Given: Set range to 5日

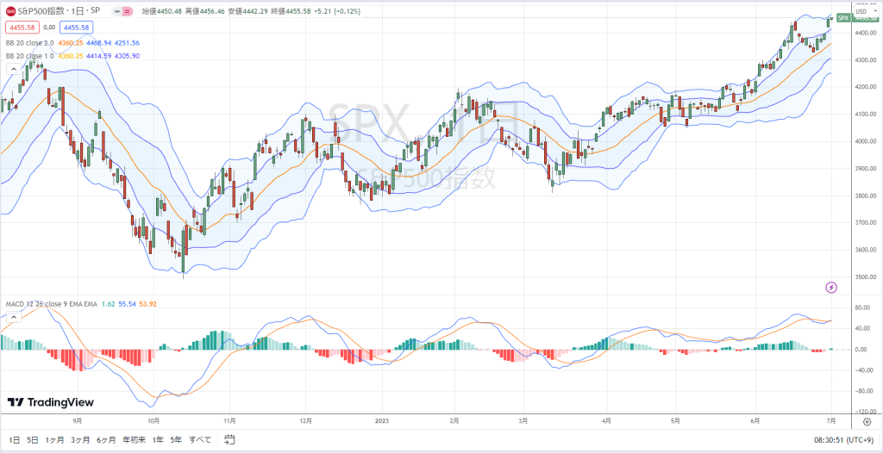Looking at the screenshot, I should (x=33, y=439).
